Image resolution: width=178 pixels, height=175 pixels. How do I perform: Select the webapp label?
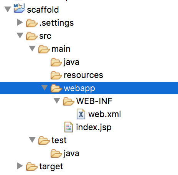pos(79,89)
